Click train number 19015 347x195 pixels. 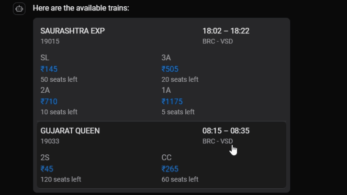[x=50, y=41]
